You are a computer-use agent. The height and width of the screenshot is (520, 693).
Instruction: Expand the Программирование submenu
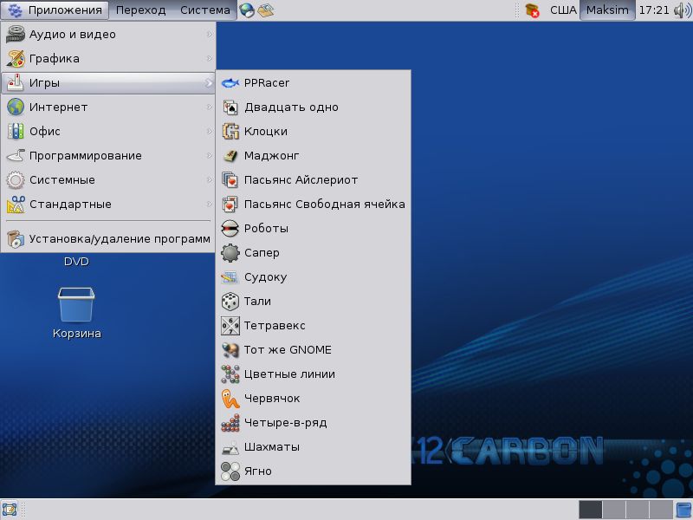pos(107,156)
